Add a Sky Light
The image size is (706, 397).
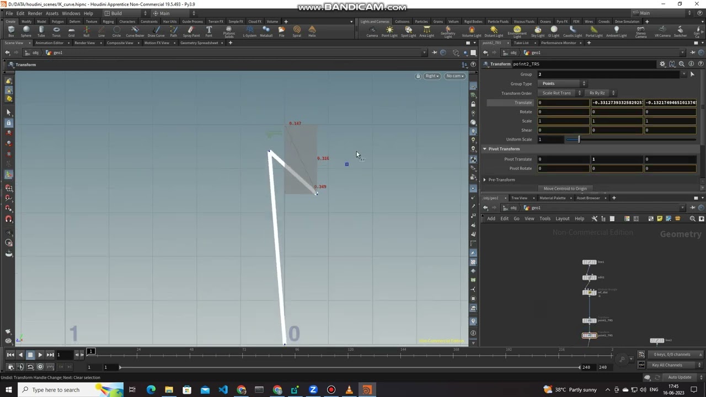(538, 31)
